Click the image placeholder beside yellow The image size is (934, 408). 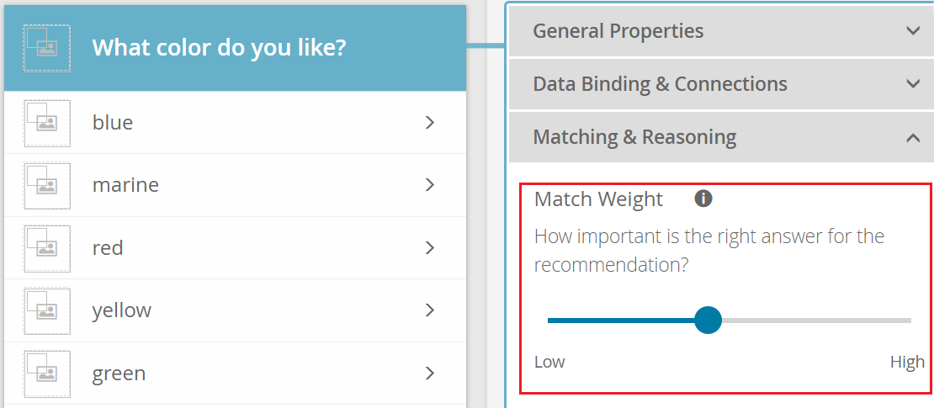pos(47,310)
